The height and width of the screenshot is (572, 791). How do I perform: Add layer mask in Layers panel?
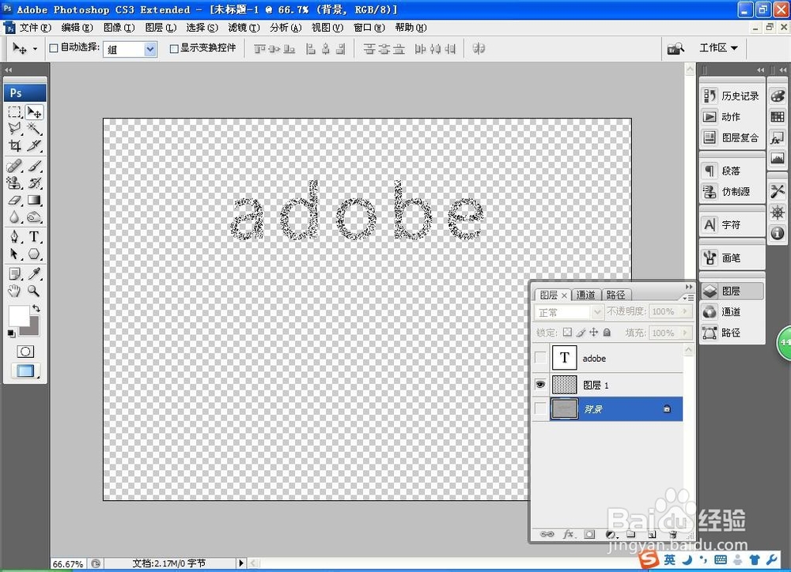(x=589, y=534)
